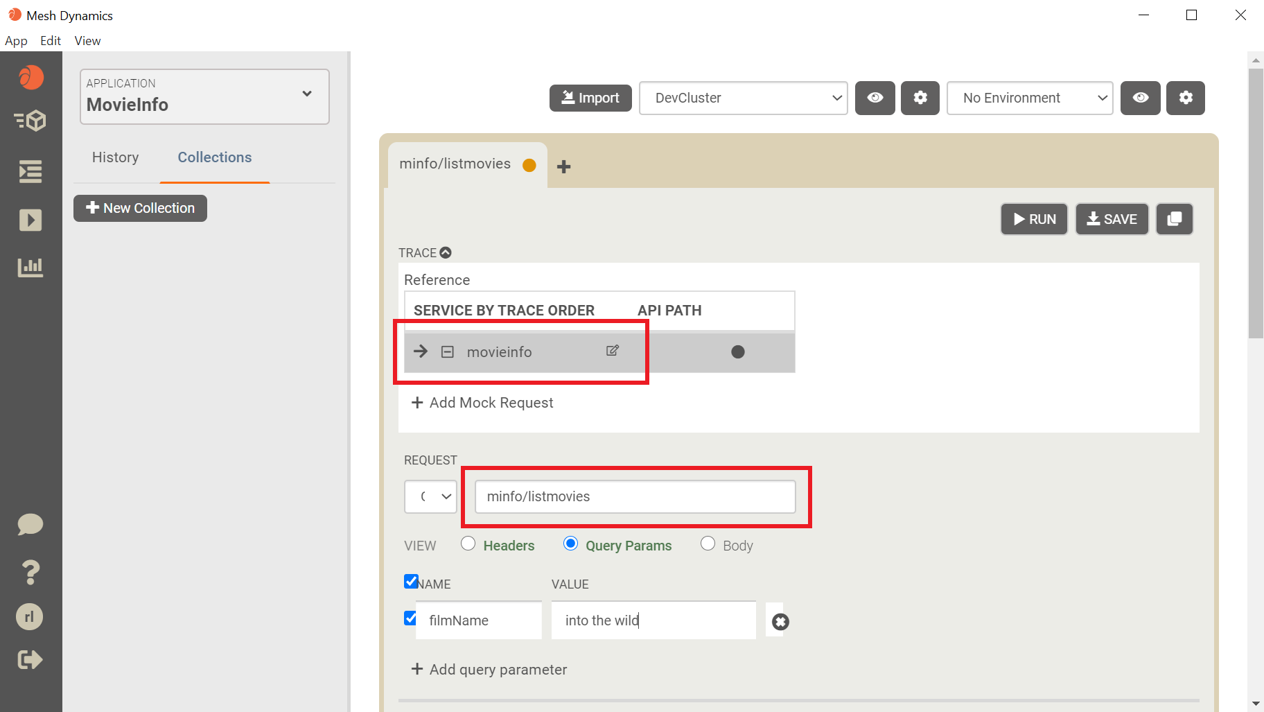Image resolution: width=1264 pixels, height=712 pixels.
Task: Click the filmName name input field
Action: click(x=478, y=620)
